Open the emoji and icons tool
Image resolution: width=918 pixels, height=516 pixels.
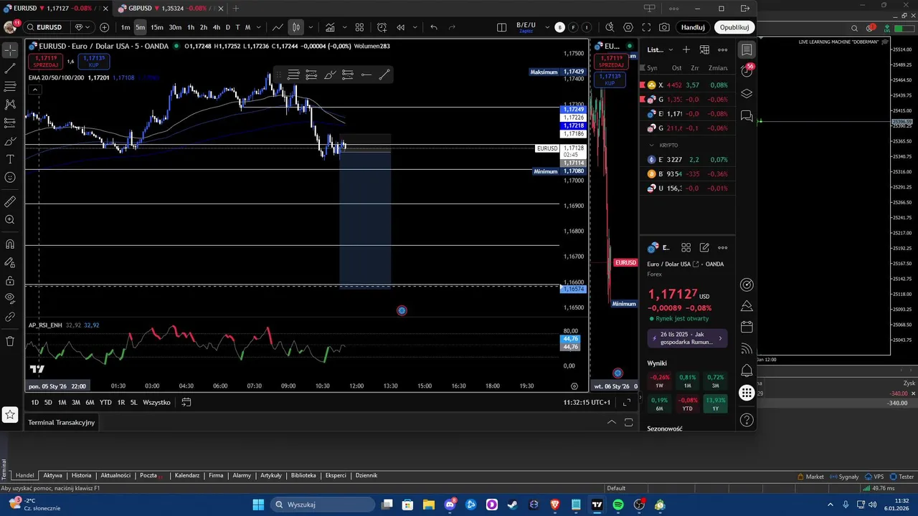(x=10, y=178)
